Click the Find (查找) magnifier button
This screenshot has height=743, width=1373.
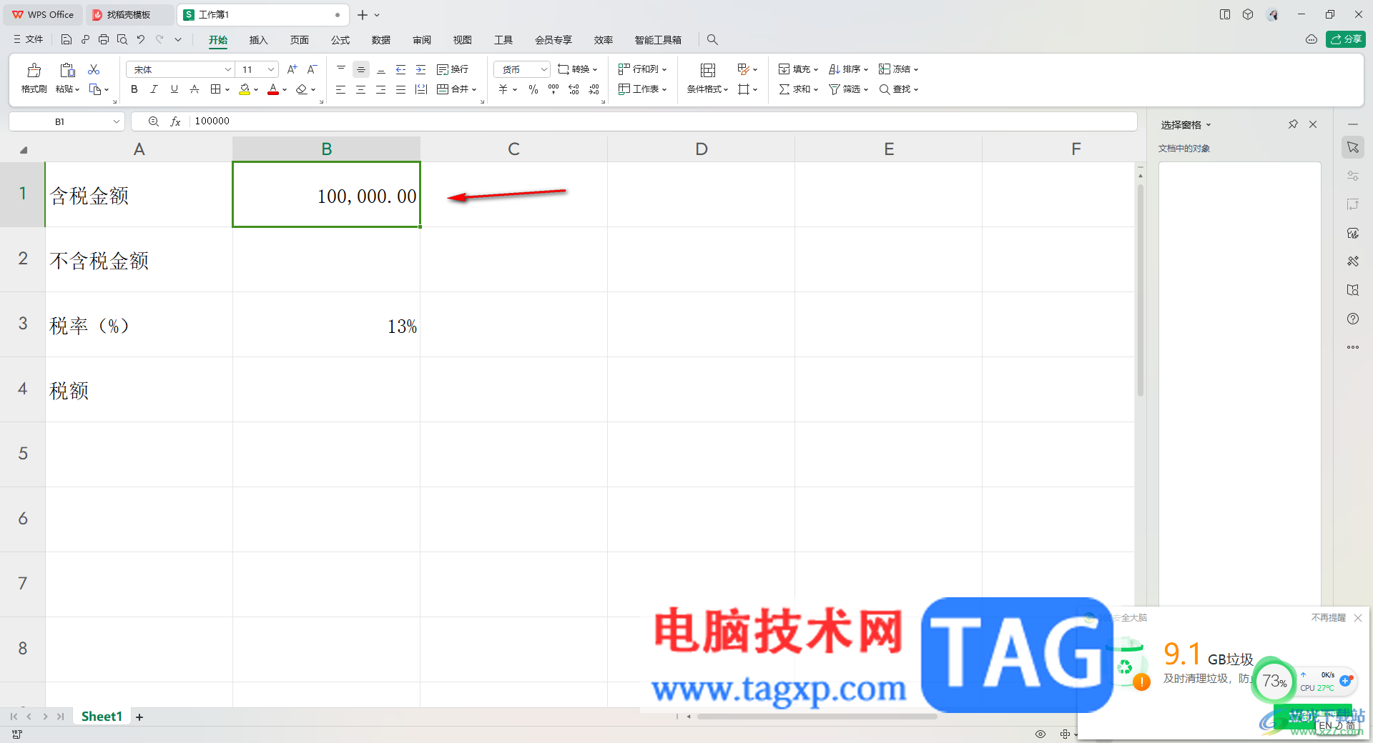pyautogui.click(x=898, y=89)
